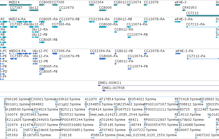Click EST label FGM235A02.3prime
Viewport: 219px width, 139px height.
pos(129,104)
